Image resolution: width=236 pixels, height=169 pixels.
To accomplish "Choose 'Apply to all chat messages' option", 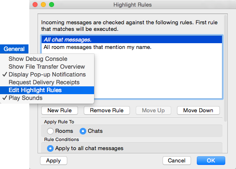I will tap(50, 148).
